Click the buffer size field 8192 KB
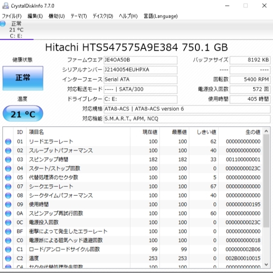This screenshot has width=273, height=273. tap(250, 60)
